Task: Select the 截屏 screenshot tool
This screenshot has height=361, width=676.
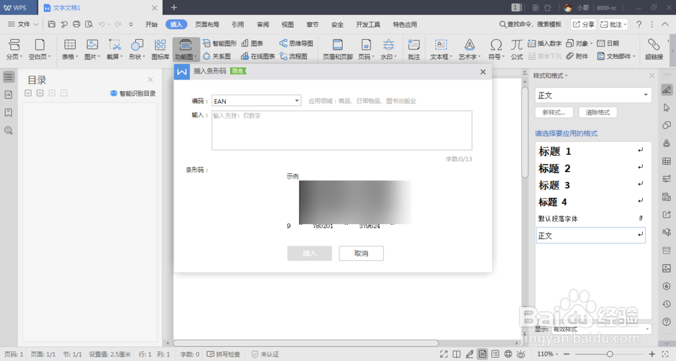Action: [x=115, y=49]
